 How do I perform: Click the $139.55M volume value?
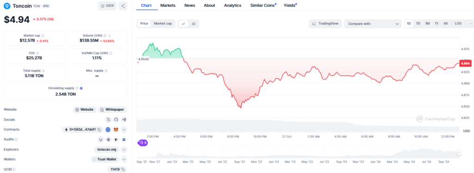(89, 40)
